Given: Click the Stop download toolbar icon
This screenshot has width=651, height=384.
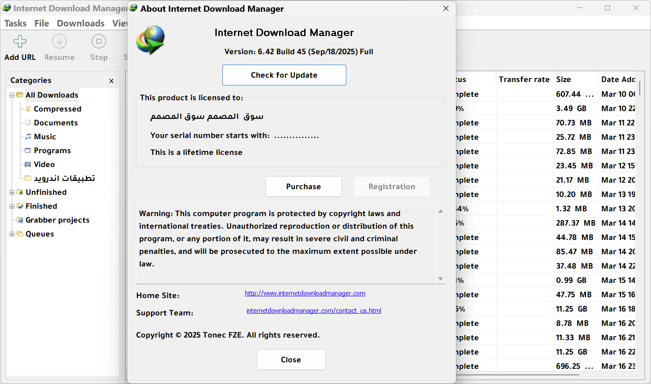Looking at the screenshot, I should pyautogui.click(x=99, y=42).
